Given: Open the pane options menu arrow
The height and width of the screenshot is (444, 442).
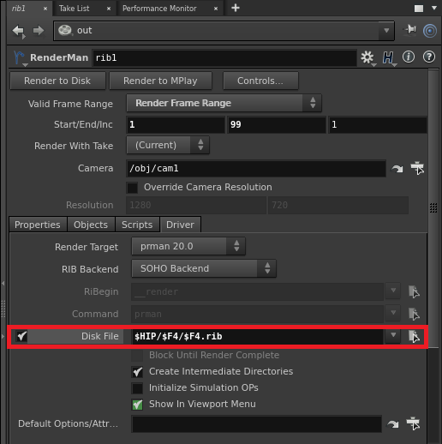Looking at the screenshot, I should 434,8.
